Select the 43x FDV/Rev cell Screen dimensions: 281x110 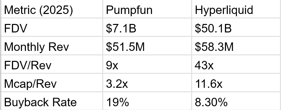coord(204,66)
